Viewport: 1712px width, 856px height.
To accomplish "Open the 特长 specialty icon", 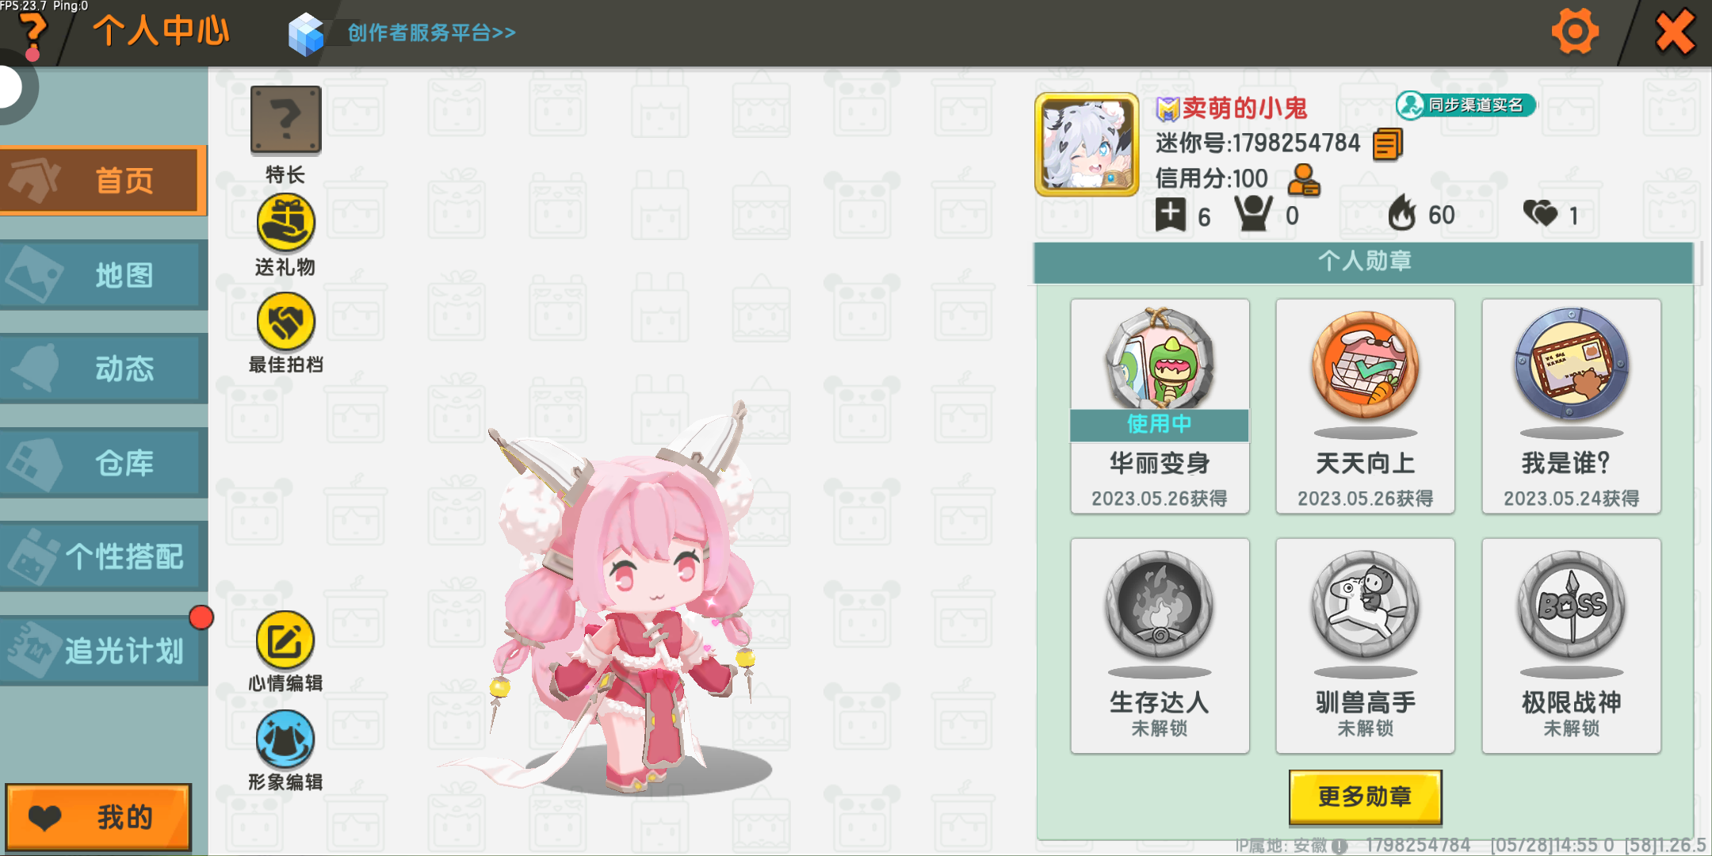I will tap(285, 120).
